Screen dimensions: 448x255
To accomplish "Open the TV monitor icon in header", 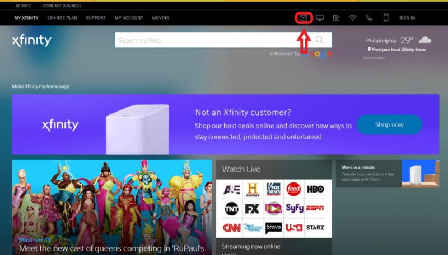I will 320,18.
